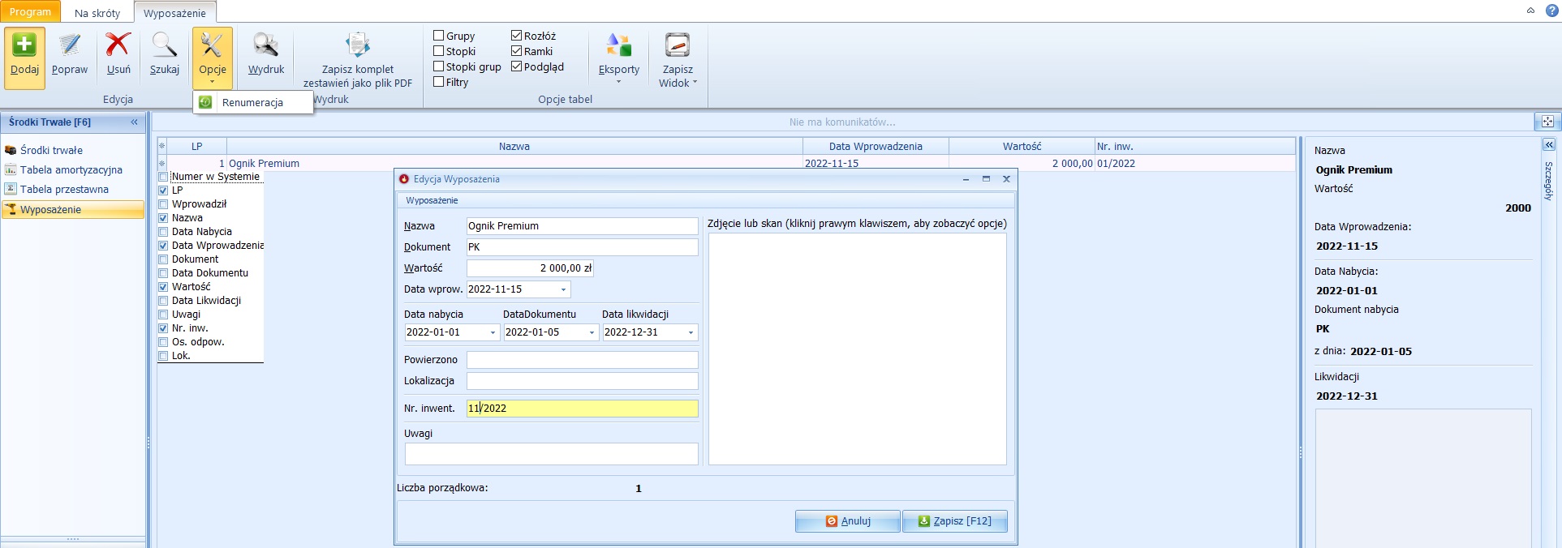Click the Anuluj cancel button
This screenshot has width=1562, height=548.
pos(847,521)
